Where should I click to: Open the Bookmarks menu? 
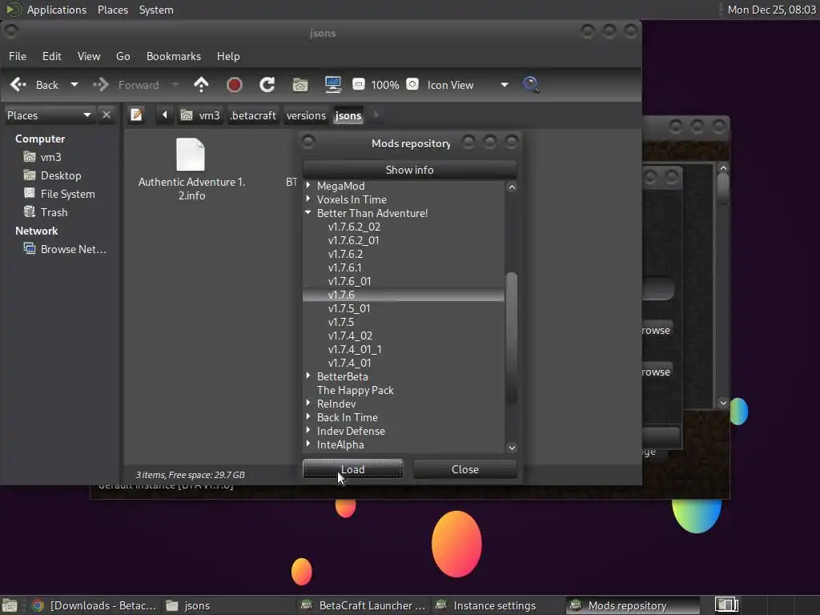174,57
